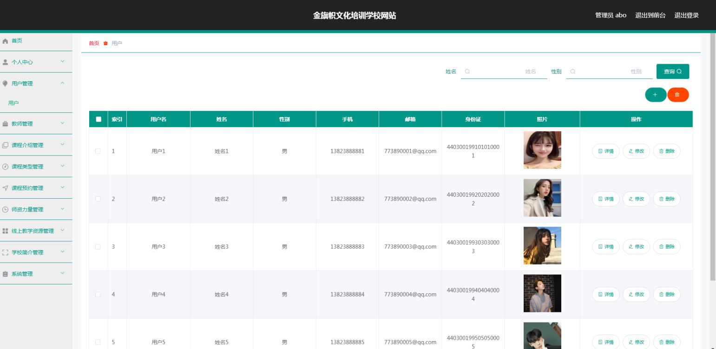Viewport: 716px width, 349px height.
Task: Click the grid icon beside 线上教学资源管理
Action: (x=6, y=231)
